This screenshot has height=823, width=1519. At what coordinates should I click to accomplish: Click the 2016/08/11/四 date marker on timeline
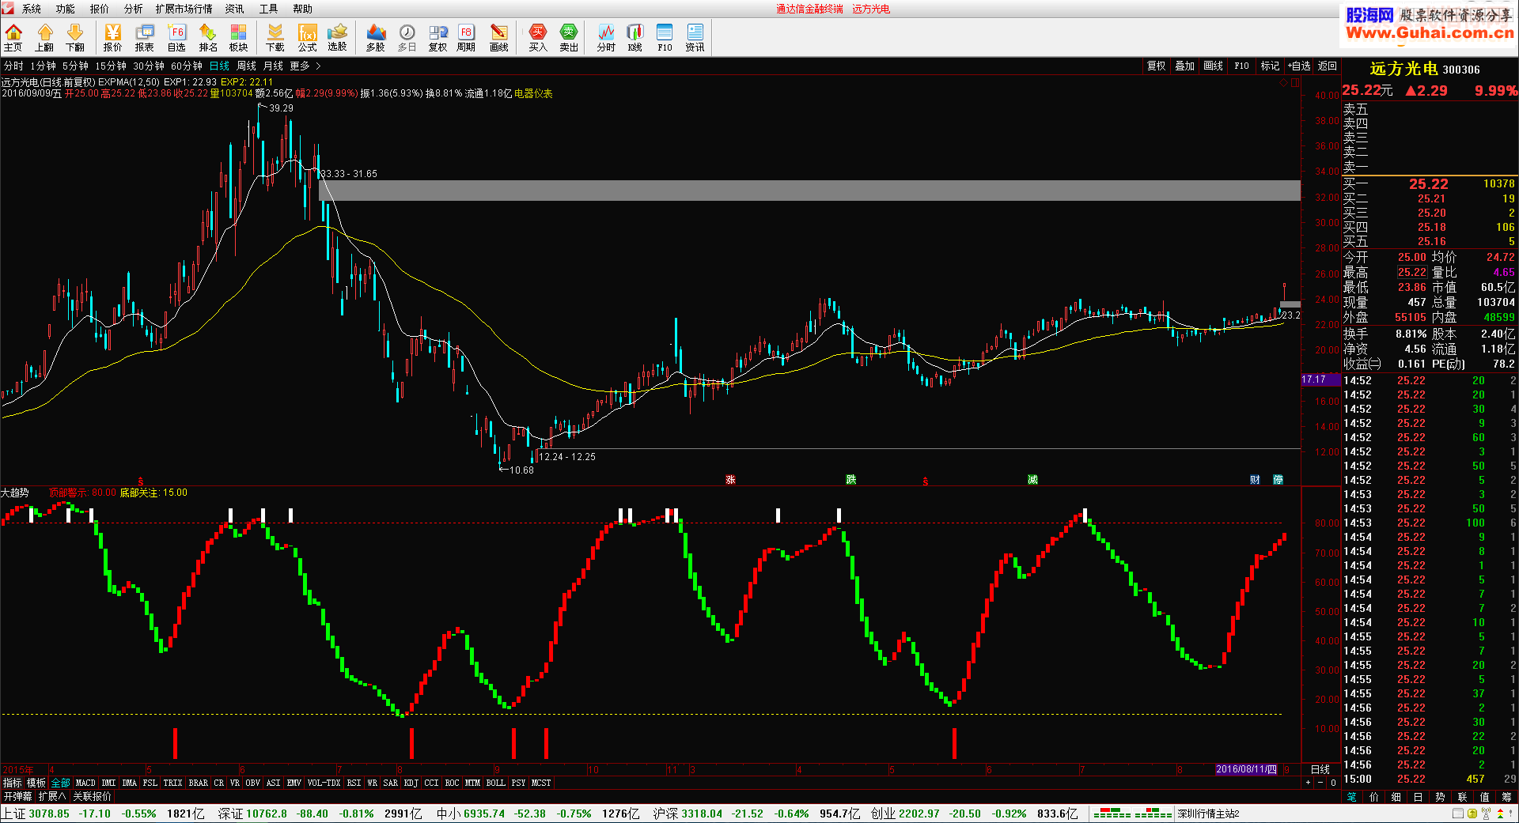tap(1246, 769)
